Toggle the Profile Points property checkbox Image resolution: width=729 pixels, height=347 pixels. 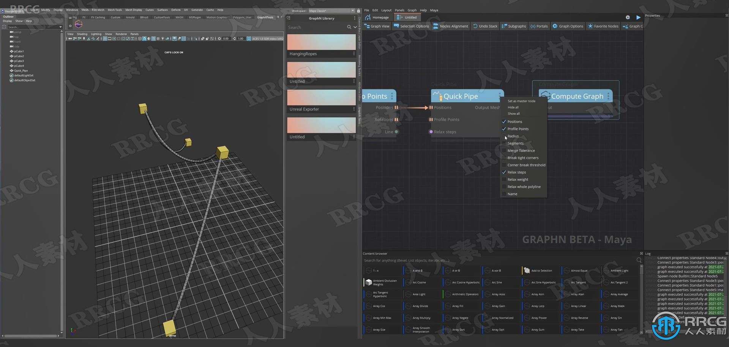[504, 129]
